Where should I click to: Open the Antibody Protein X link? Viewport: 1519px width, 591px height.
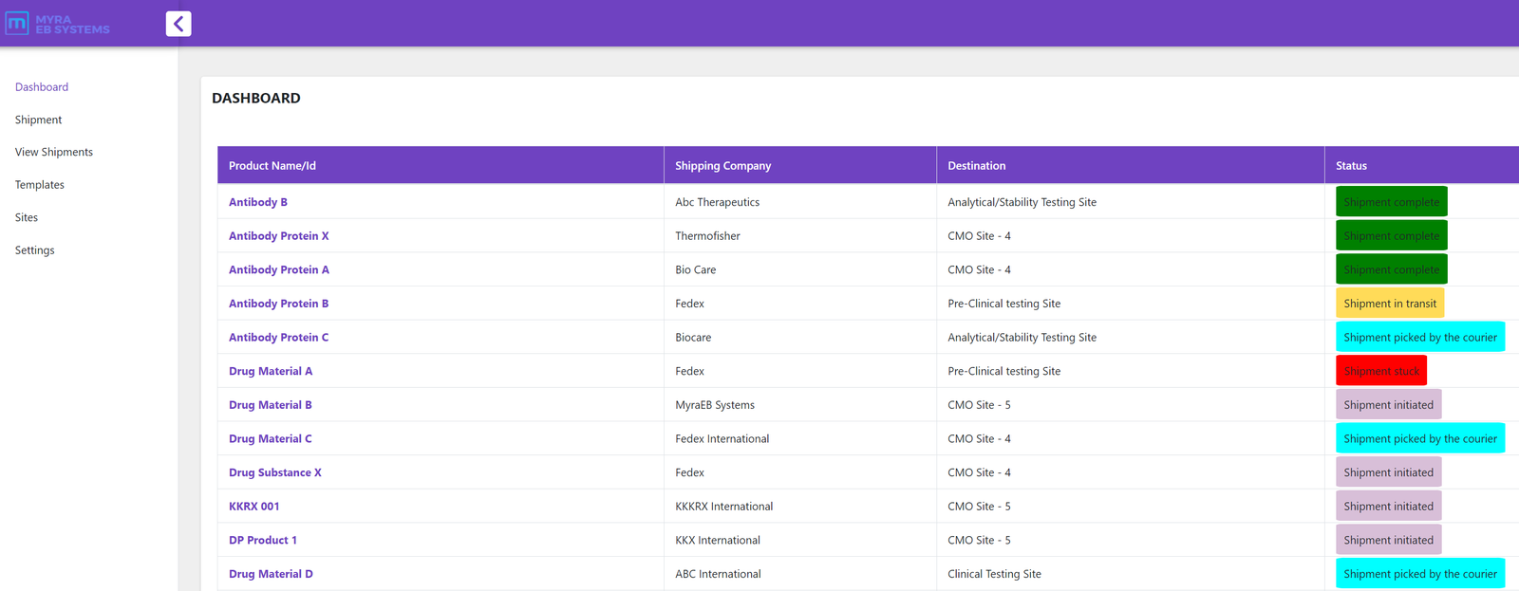(279, 236)
